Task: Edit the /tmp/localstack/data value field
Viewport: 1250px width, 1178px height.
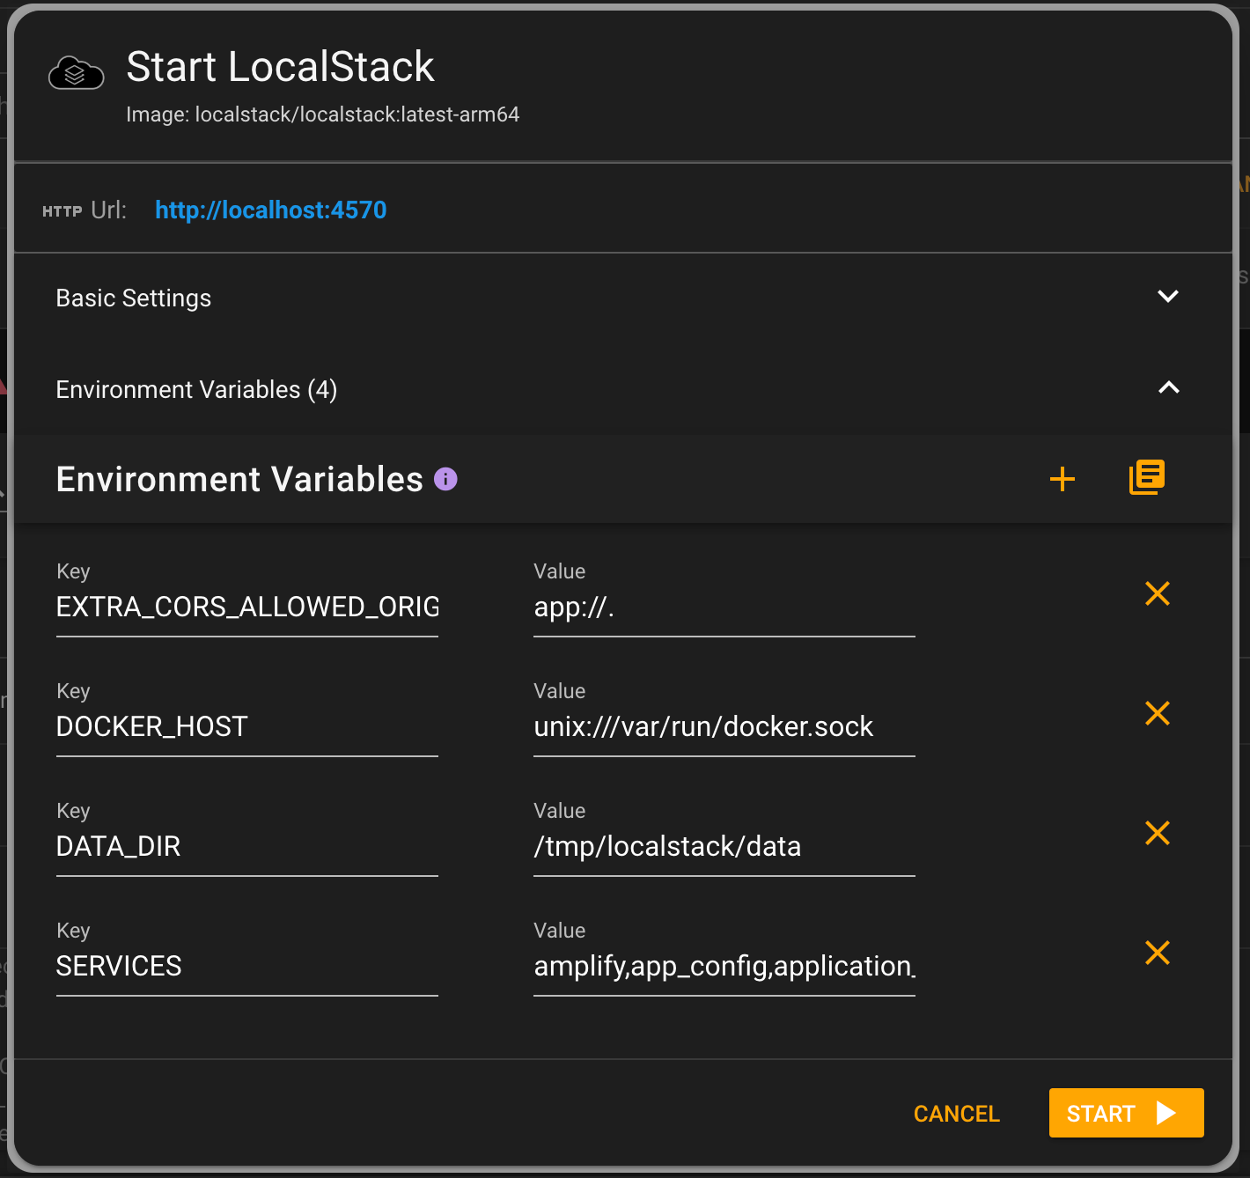Action: (x=724, y=847)
